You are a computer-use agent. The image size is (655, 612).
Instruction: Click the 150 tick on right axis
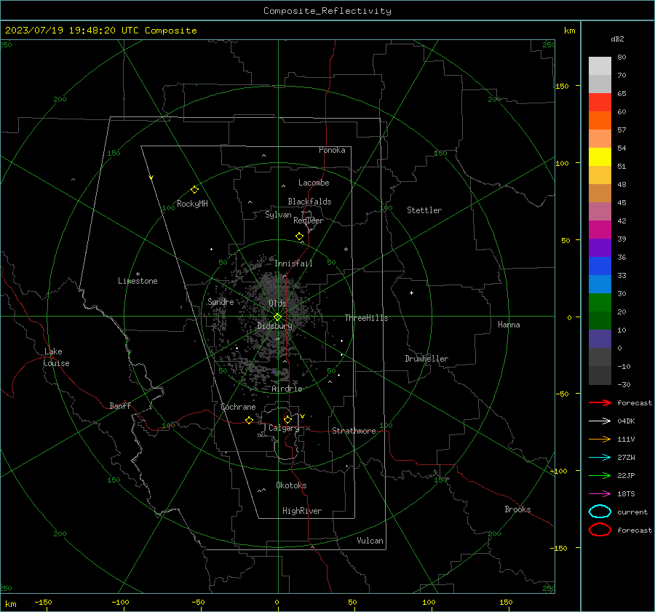click(563, 86)
